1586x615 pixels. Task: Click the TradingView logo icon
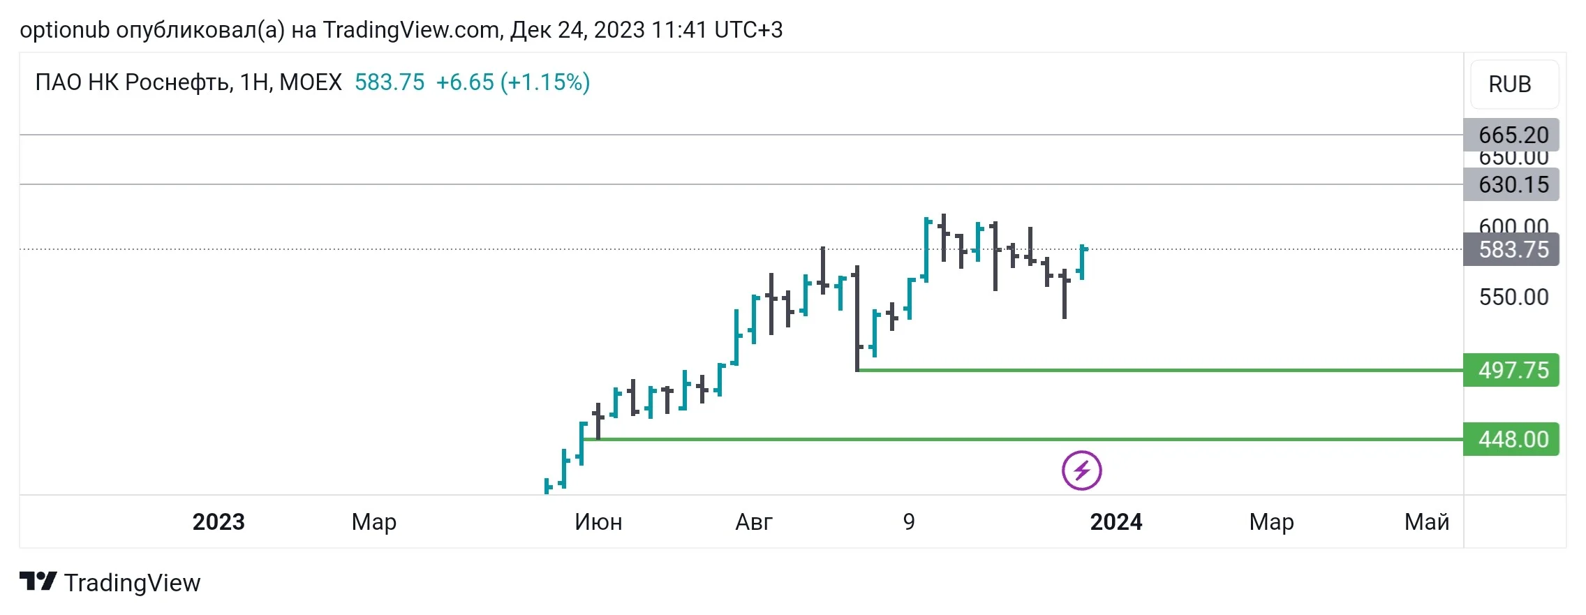38,581
